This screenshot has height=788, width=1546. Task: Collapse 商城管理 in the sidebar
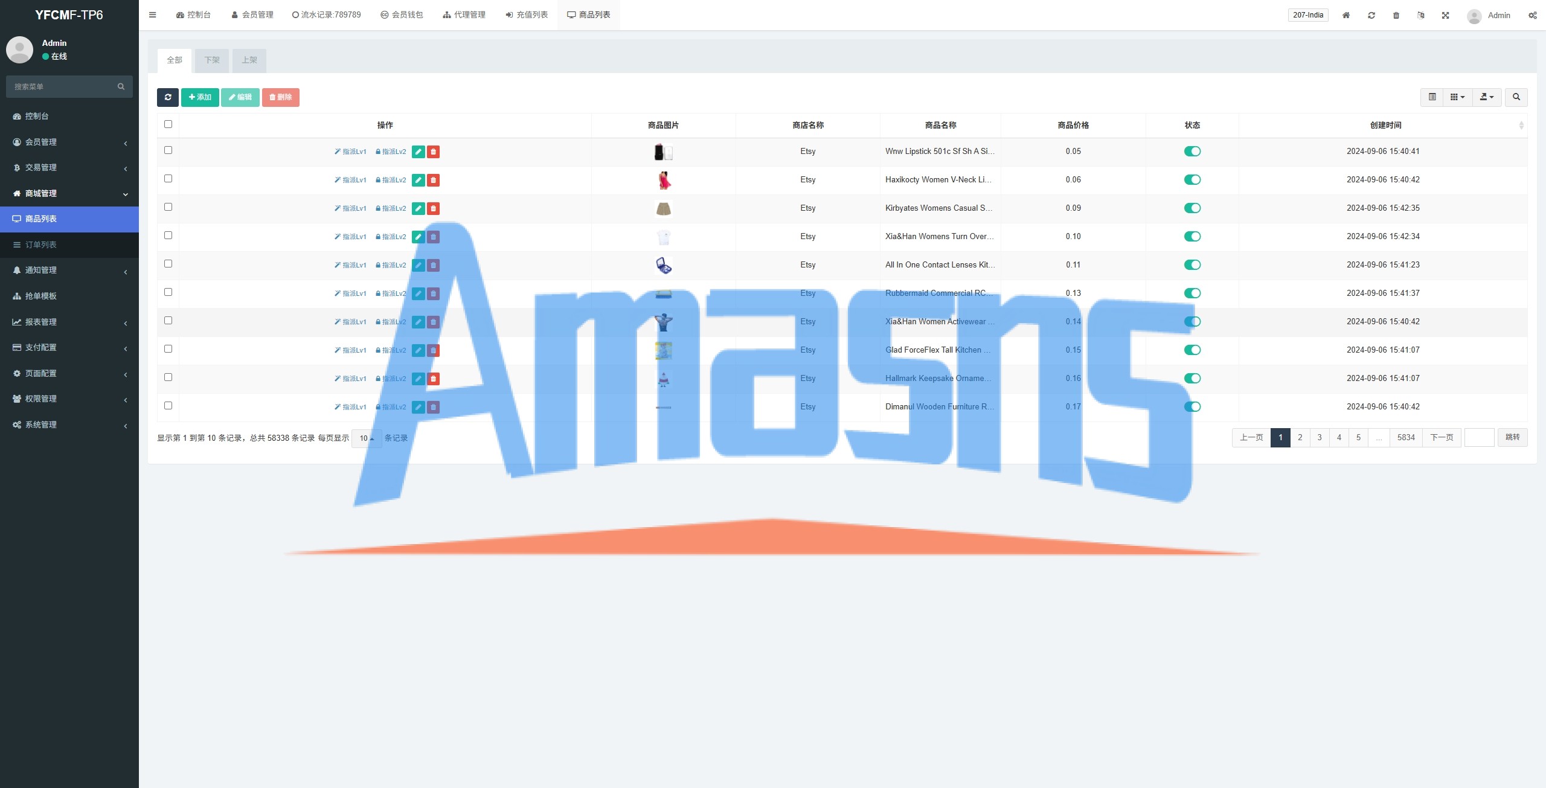click(x=69, y=193)
